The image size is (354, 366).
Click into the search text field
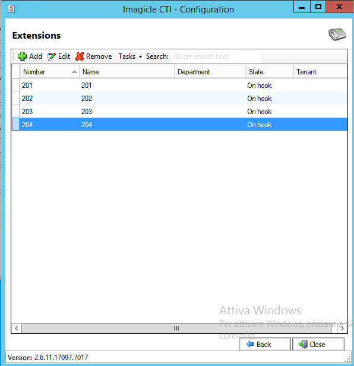point(216,56)
